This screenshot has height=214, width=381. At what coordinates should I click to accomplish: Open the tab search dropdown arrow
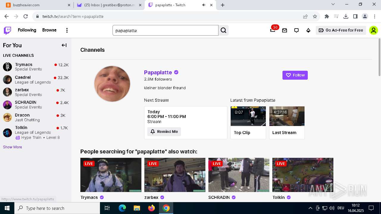pyautogui.click(x=333, y=4)
